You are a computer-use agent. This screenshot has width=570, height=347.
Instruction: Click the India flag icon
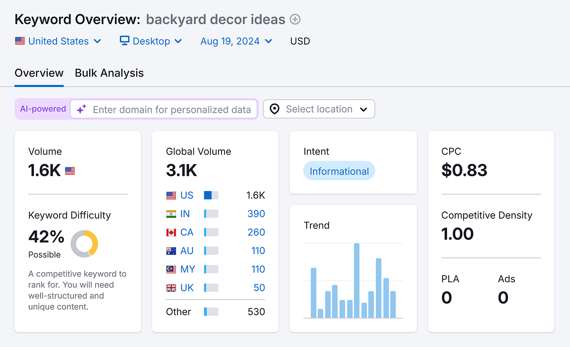[171, 214]
